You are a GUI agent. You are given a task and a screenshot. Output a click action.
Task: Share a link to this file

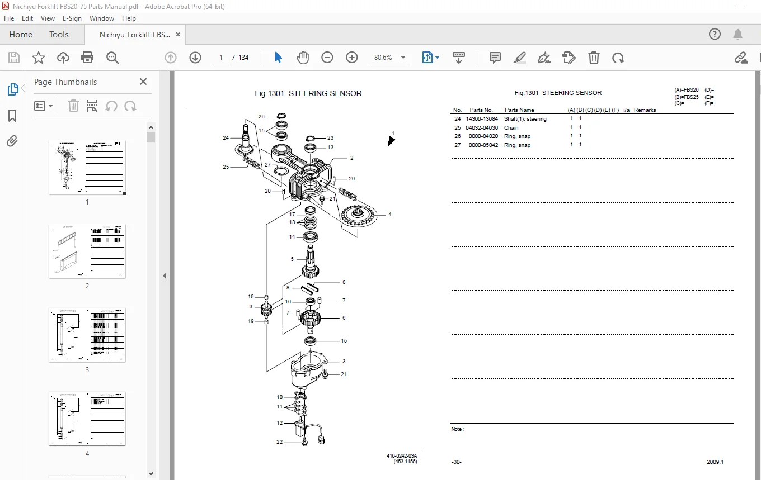point(741,58)
